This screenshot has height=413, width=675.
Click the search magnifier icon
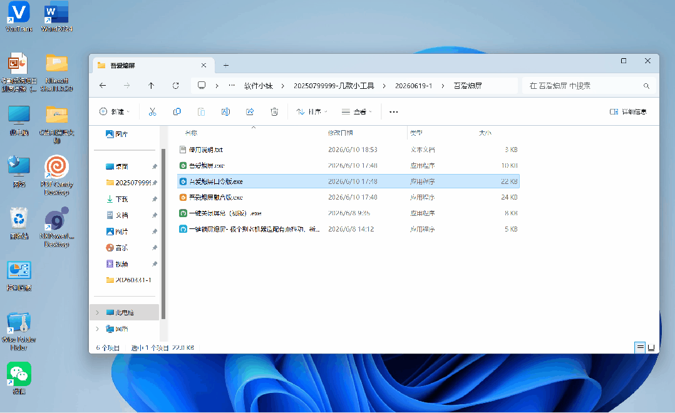646,86
